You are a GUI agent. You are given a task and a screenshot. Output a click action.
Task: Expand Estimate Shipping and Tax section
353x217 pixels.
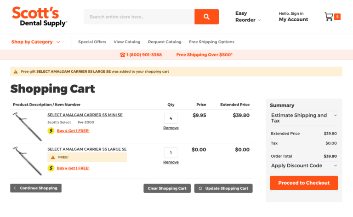pyautogui.click(x=304, y=118)
